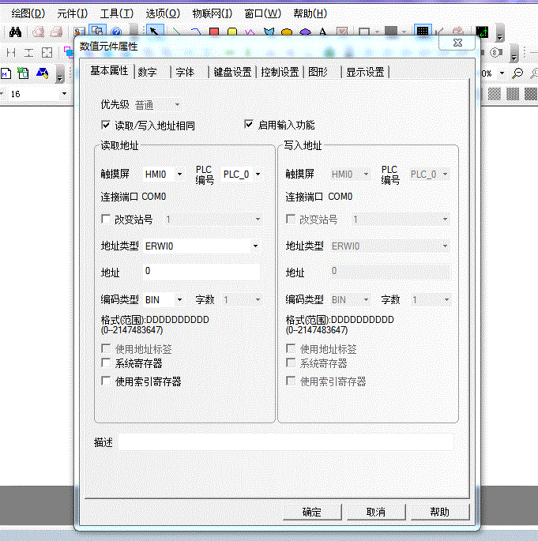538x541 pixels.
Task: Select the yellow rounded rectangle tool
Action: pyautogui.click(x=232, y=32)
